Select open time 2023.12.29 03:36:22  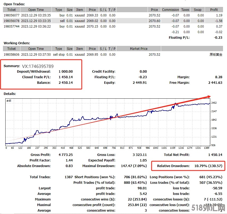(x=36, y=27)
